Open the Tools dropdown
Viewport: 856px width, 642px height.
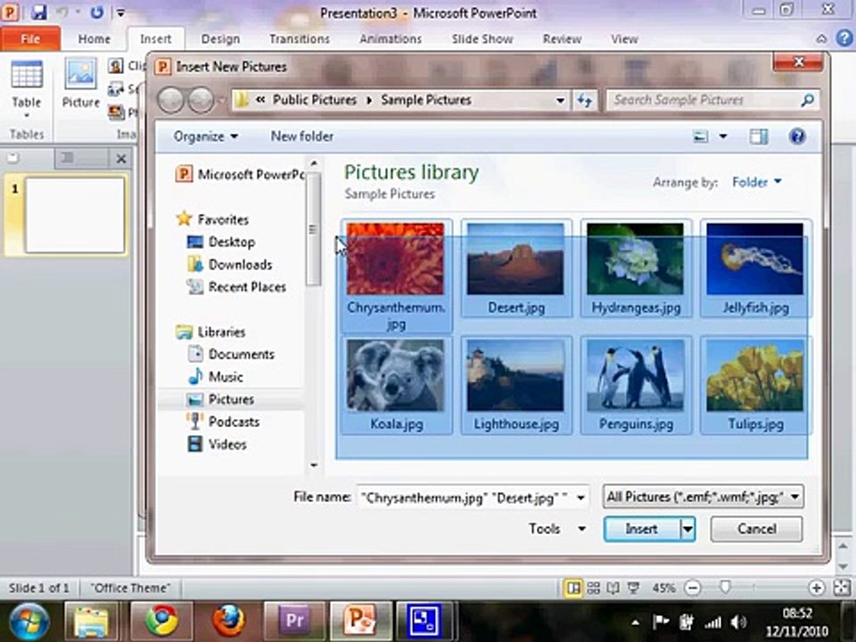click(557, 529)
